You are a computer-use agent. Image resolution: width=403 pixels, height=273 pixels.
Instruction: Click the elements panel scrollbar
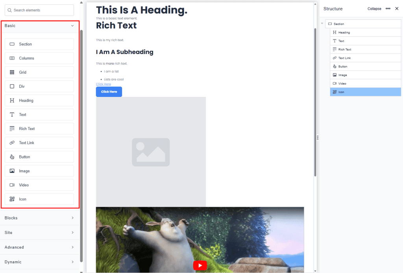pyautogui.click(x=81, y=146)
